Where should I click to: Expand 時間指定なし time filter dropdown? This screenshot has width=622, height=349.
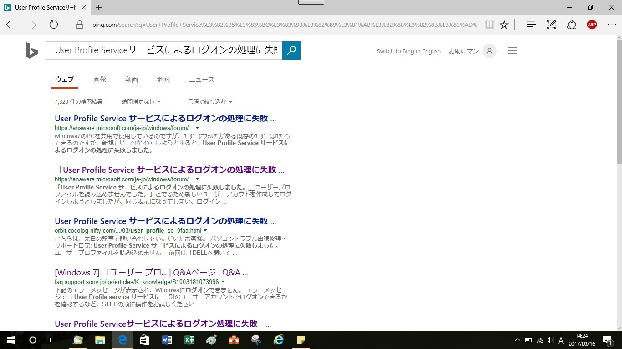141,102
